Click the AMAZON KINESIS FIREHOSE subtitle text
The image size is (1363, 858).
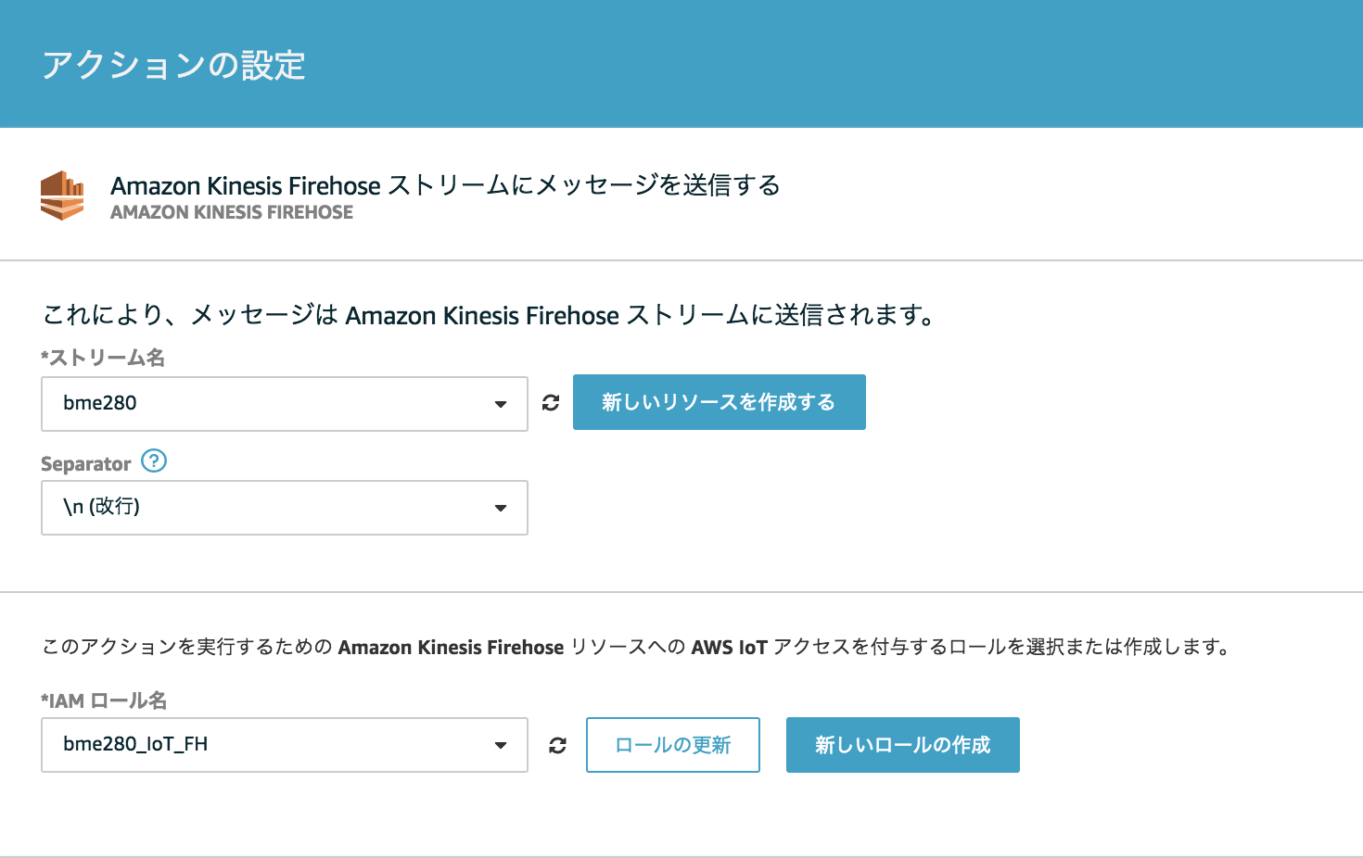tap(232, 212)
